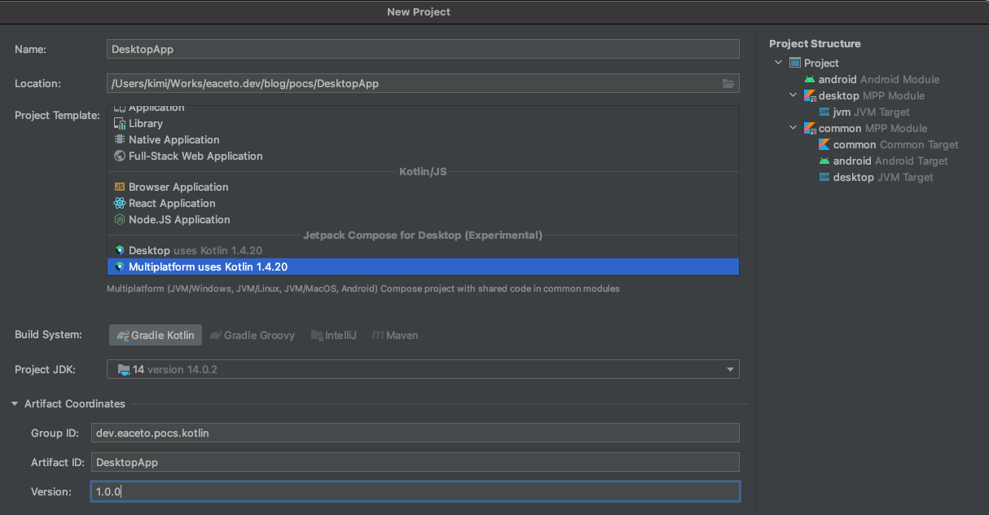The width and height of the screenshot is (989, 515).
Task: Click the Node.JS Application icon
Action: [x=120, y=220]
